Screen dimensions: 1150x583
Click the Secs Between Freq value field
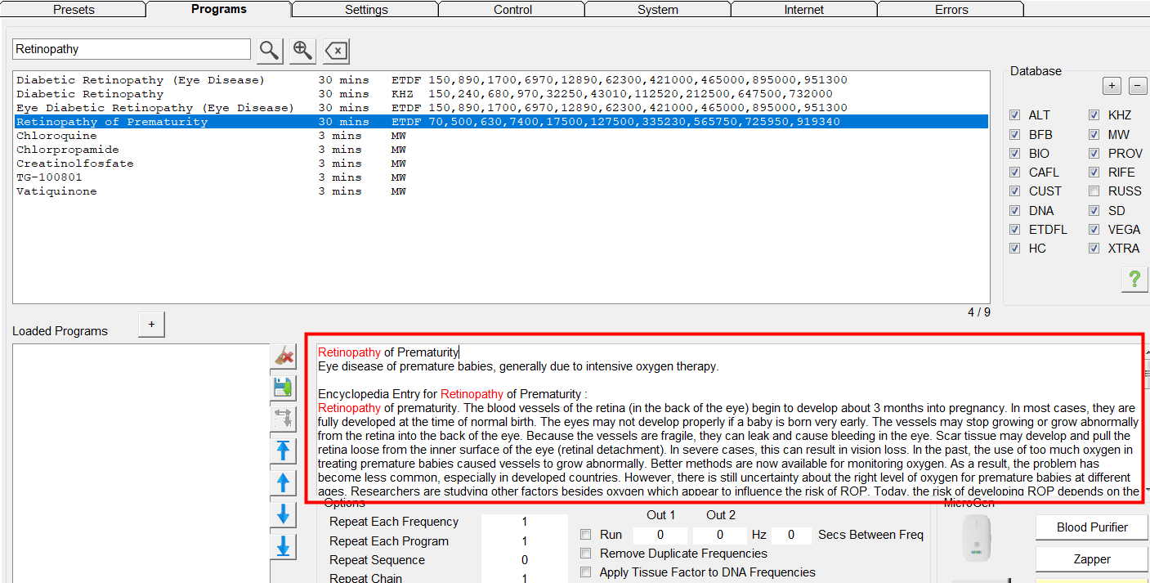click(x=791, y=535)
